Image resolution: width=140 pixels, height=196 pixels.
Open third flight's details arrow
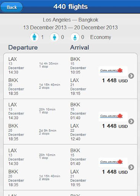pyautogui.click(x=131, y=167)
